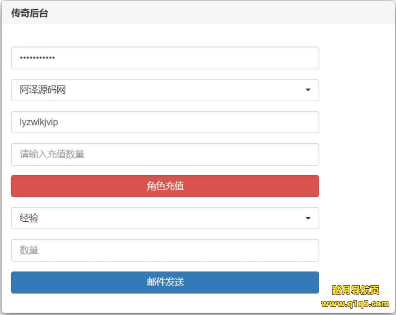Click the password dots in the first field
396x315 pixels.
coord(37,58)
